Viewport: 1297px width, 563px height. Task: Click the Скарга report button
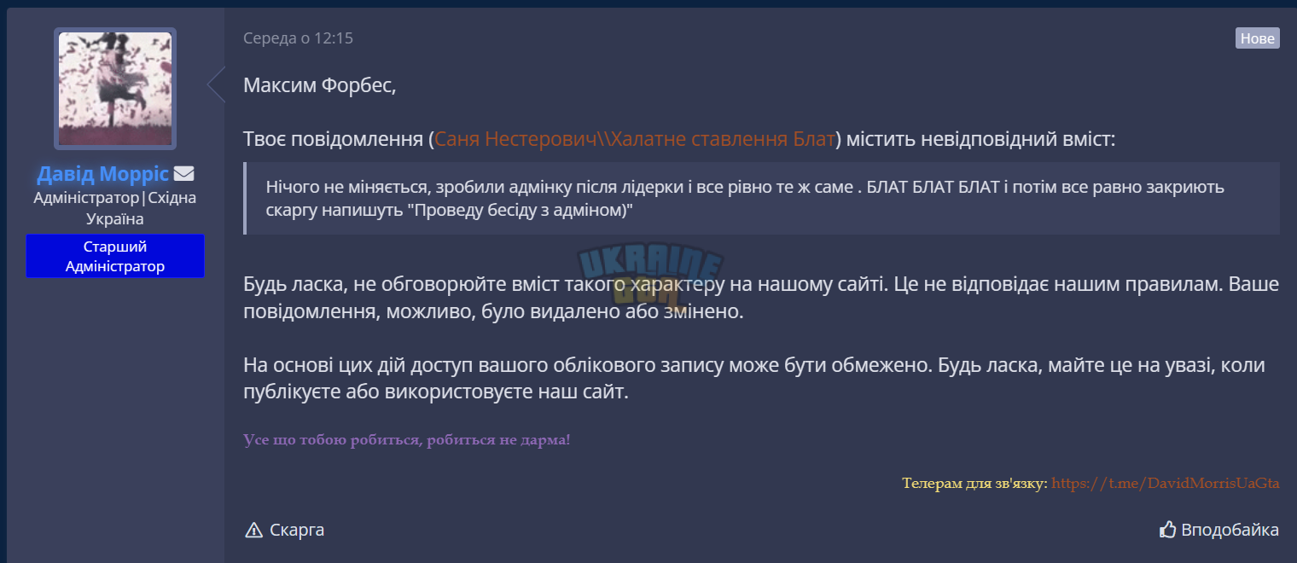click(284, 530)
